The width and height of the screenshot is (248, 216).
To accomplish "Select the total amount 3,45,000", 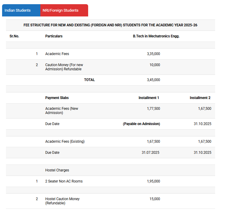I will 153,80.
